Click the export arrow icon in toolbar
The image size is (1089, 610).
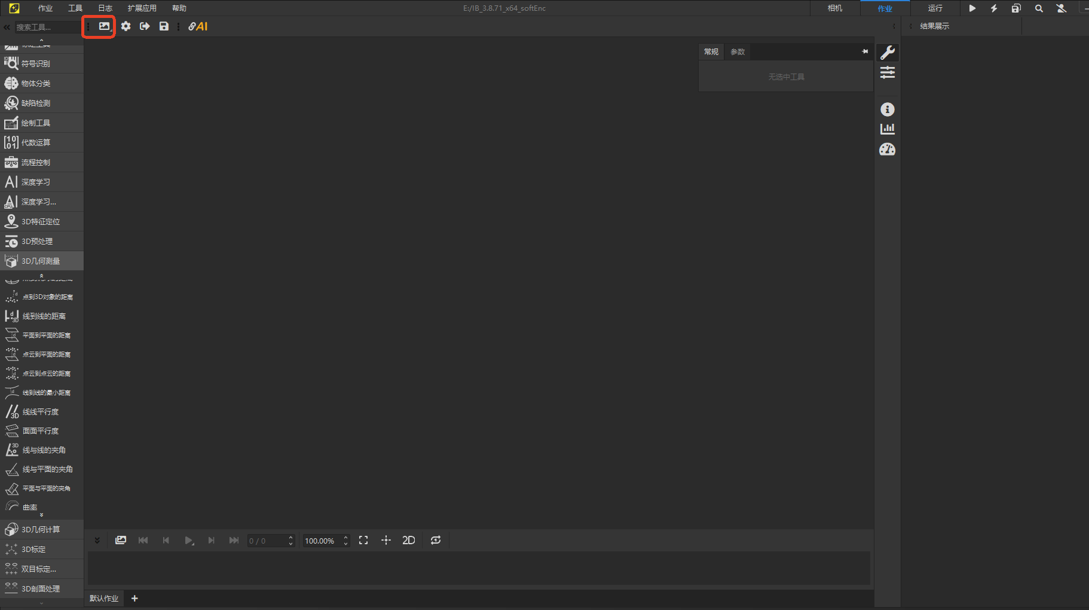145,26
